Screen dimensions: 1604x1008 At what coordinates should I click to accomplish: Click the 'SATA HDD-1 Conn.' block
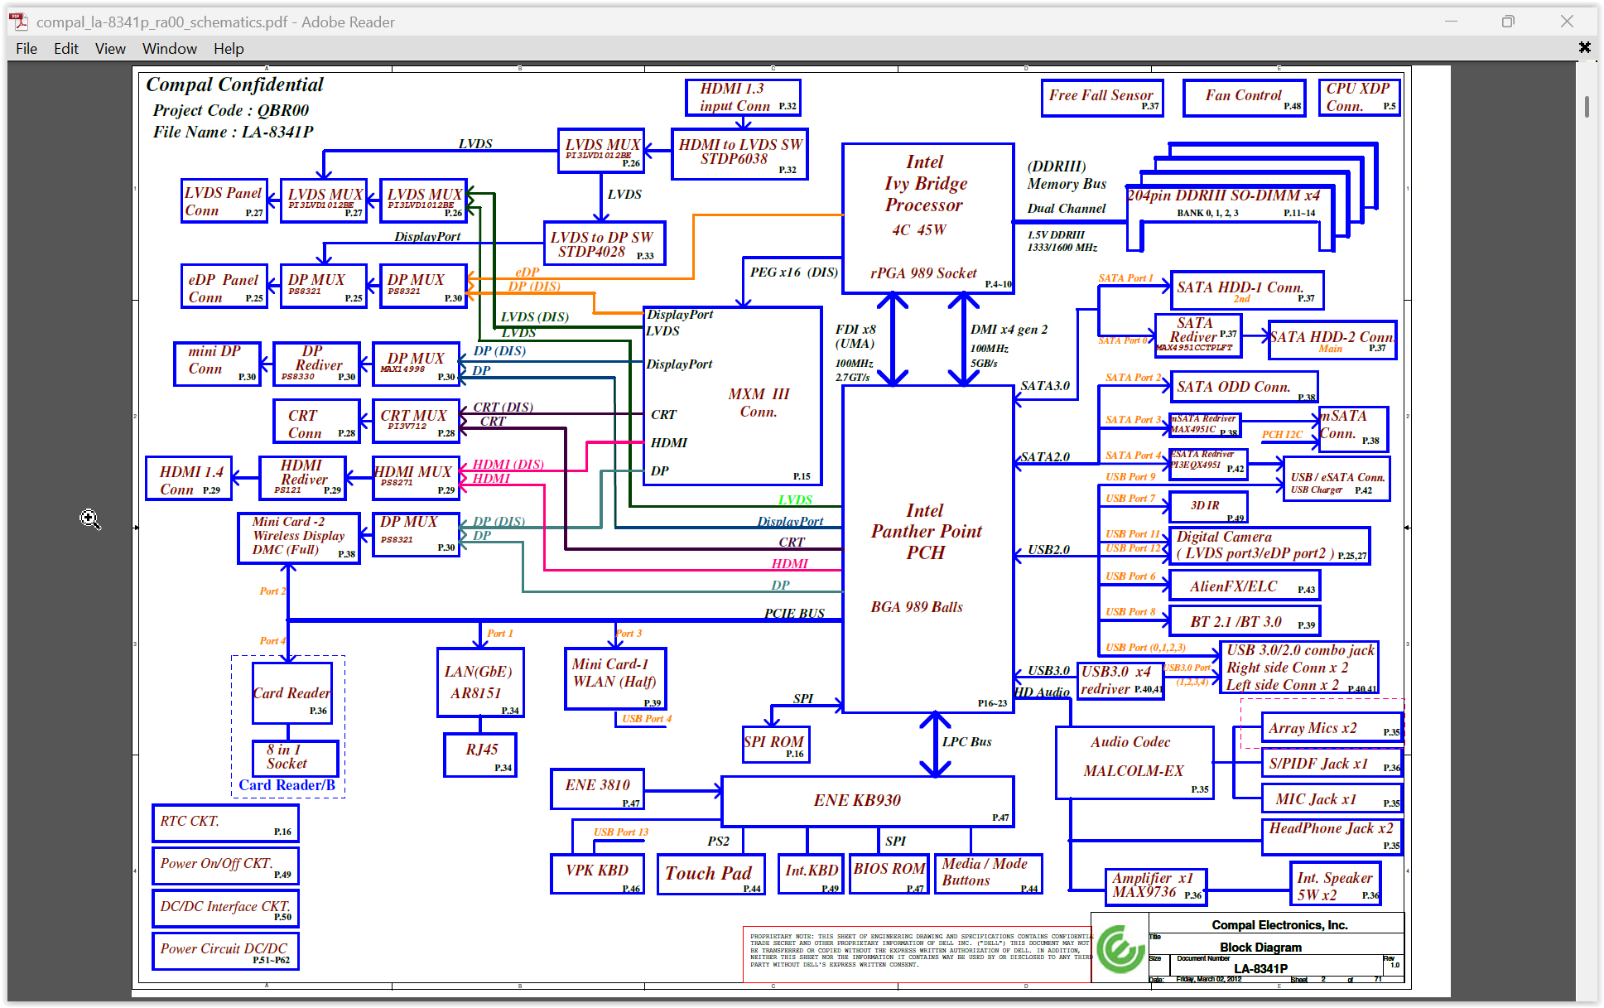pyautogui.click(x=1246, y=290)
